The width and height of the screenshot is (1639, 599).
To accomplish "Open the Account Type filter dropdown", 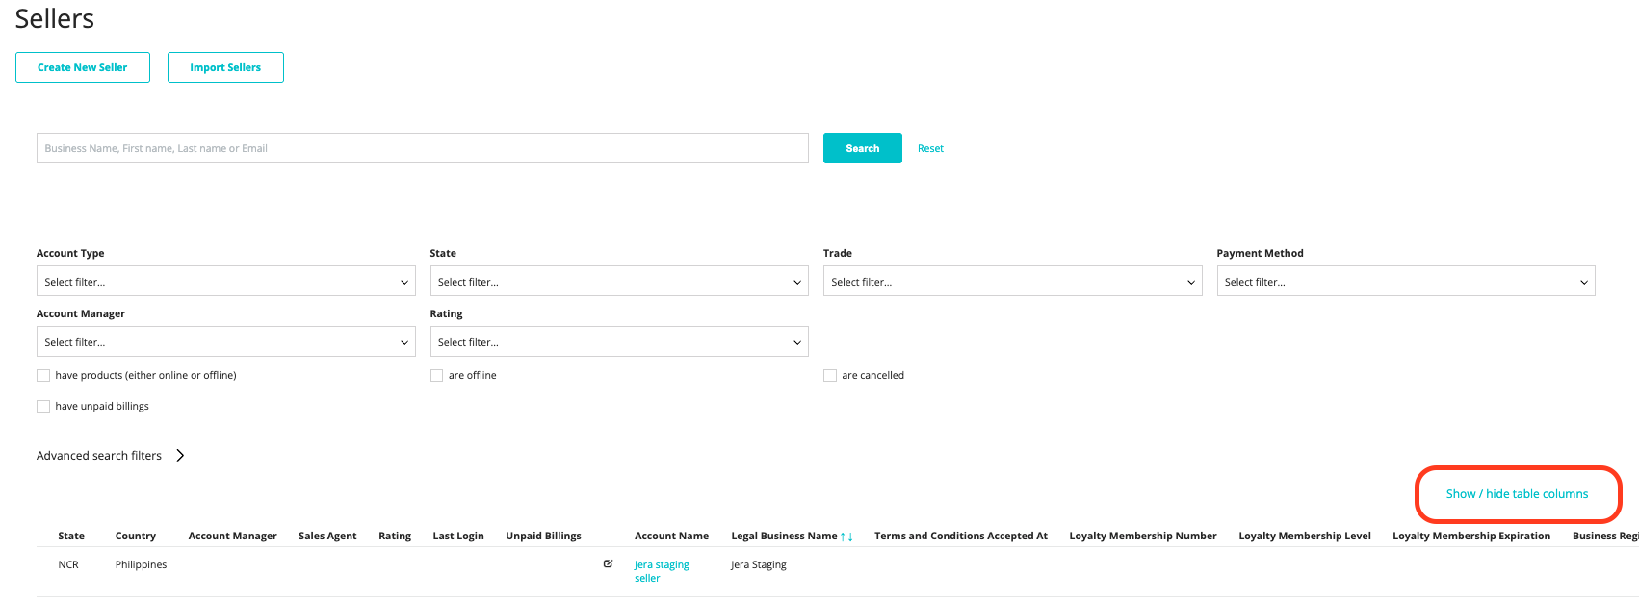I will [226, 282].
